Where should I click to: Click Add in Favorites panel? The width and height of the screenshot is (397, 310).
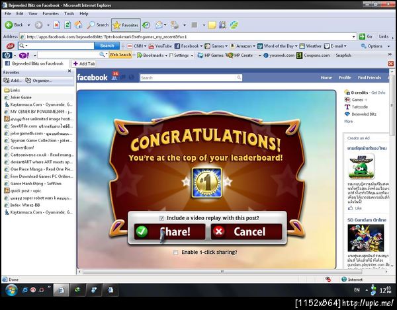tap(12, 81)
